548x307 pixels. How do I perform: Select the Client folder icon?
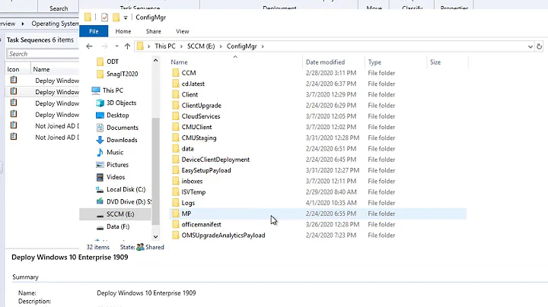tap(176, 94)
